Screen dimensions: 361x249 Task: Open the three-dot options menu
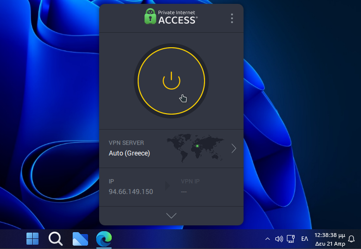232,18
